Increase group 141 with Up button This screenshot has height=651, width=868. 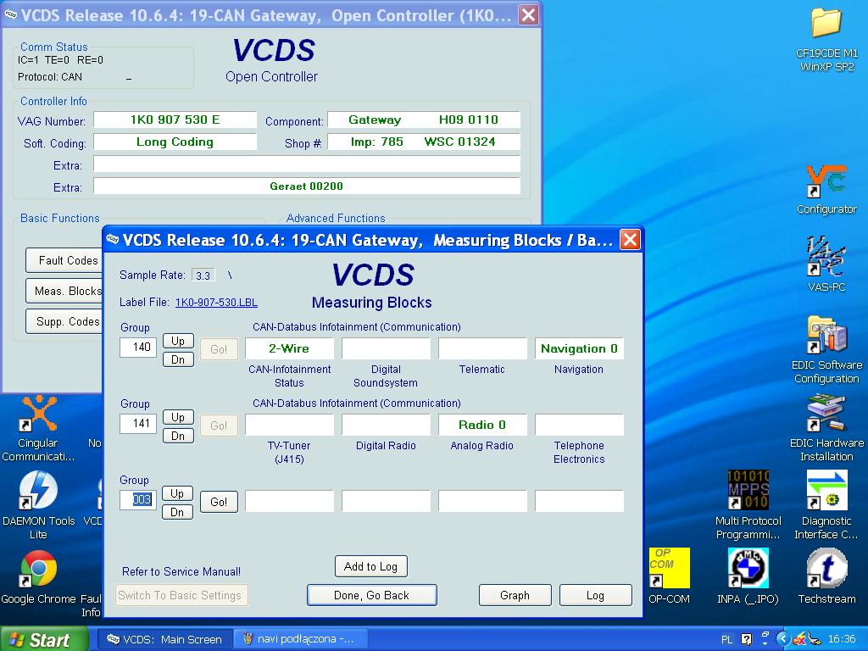(x=178, y=417)
